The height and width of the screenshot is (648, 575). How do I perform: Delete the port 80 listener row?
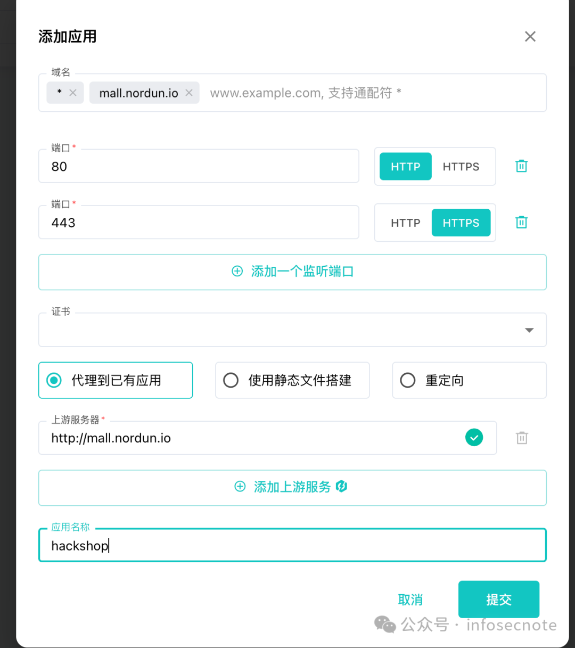[521, 166]
